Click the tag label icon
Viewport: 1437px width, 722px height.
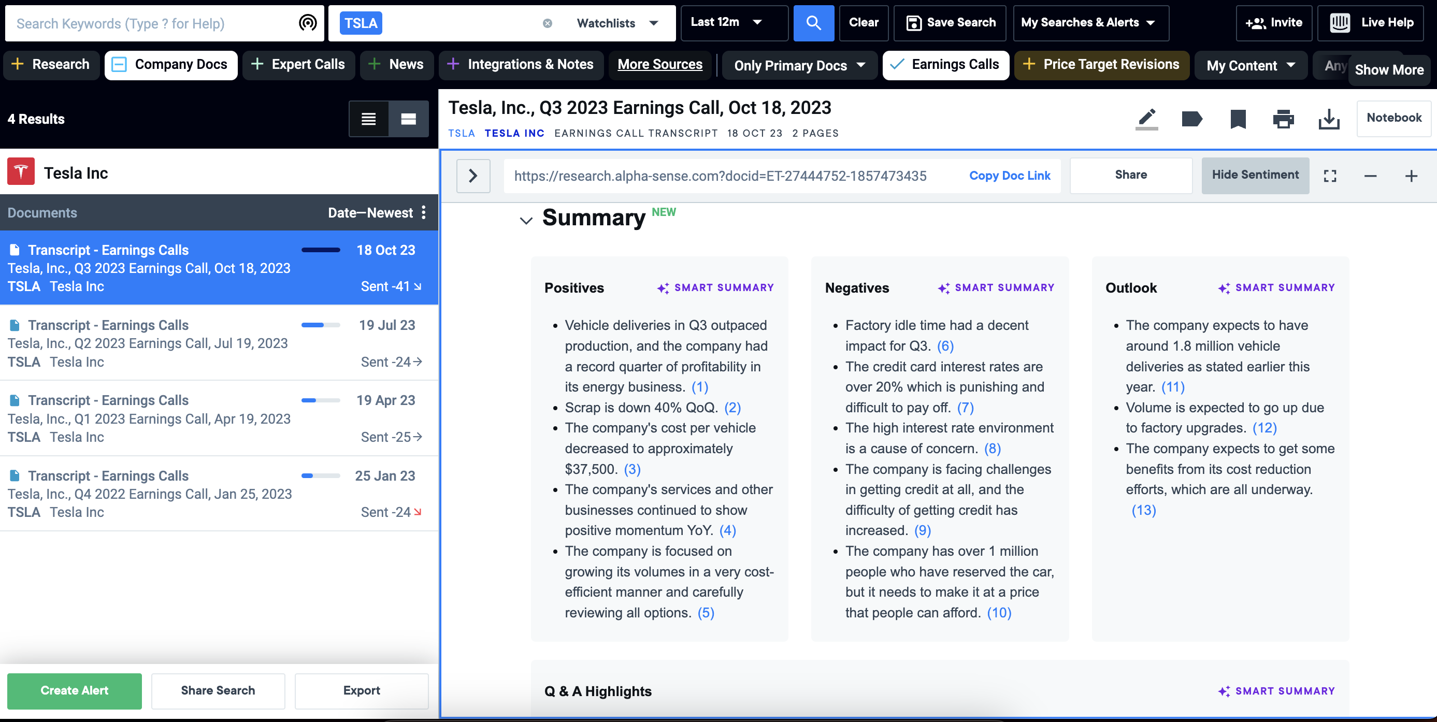coord(1192,119)
